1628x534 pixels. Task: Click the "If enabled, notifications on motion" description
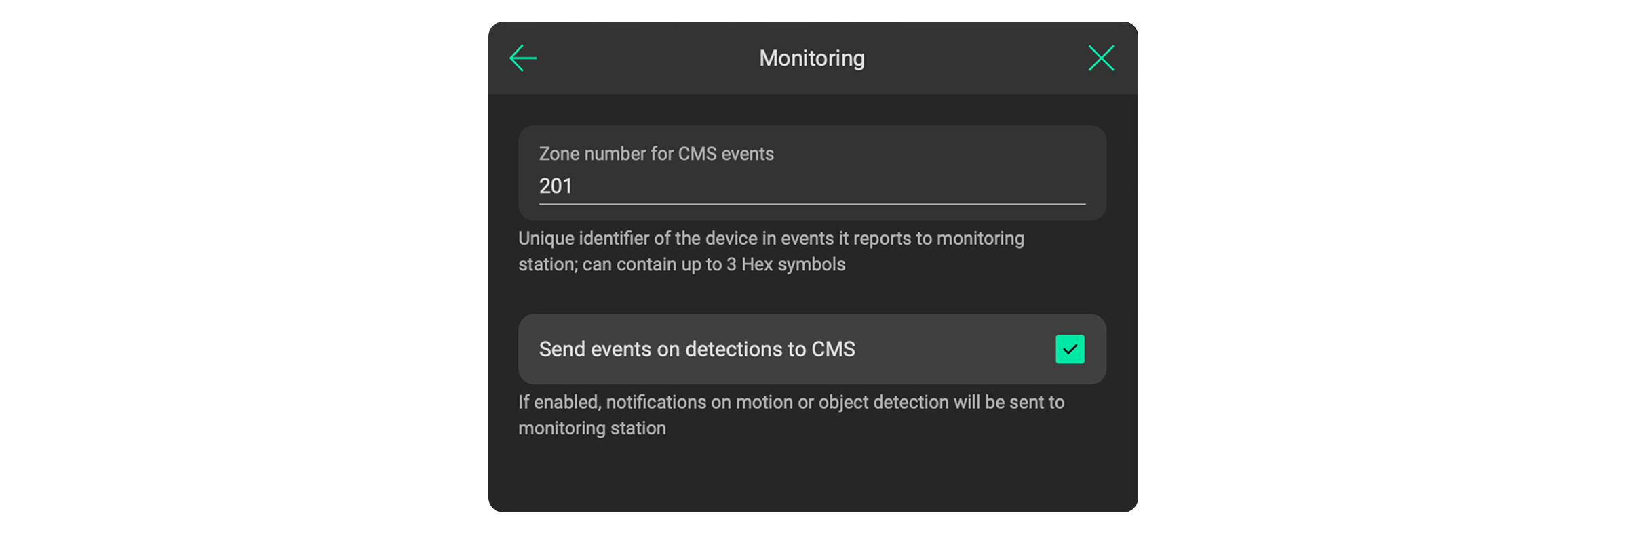click(x=791, y=403)
